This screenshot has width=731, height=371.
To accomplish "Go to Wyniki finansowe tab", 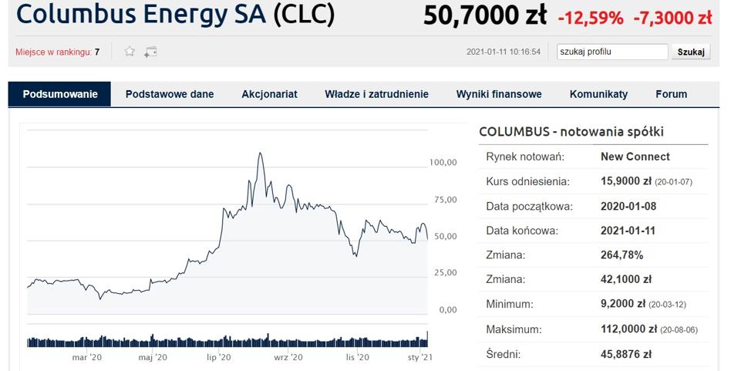I will pos(499,94).
